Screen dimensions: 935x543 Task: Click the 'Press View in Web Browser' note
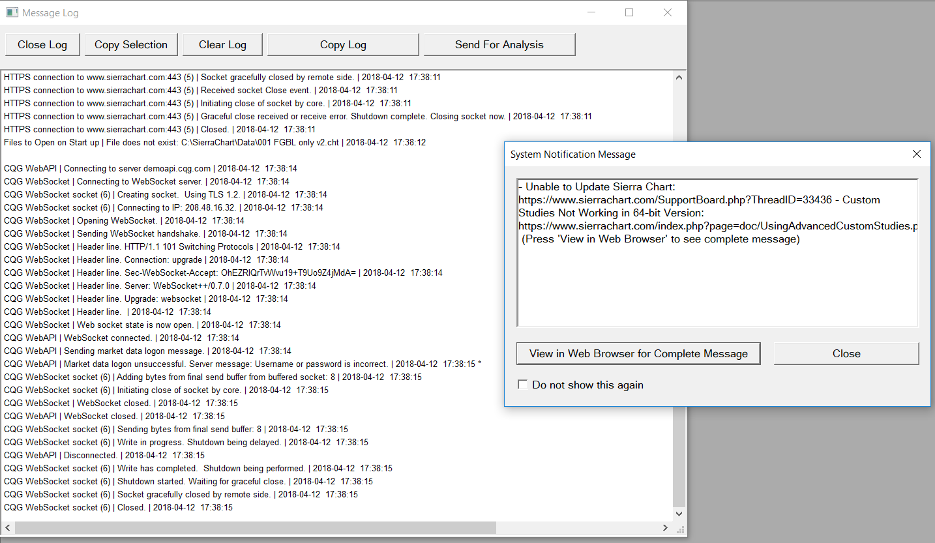(660, 239)
